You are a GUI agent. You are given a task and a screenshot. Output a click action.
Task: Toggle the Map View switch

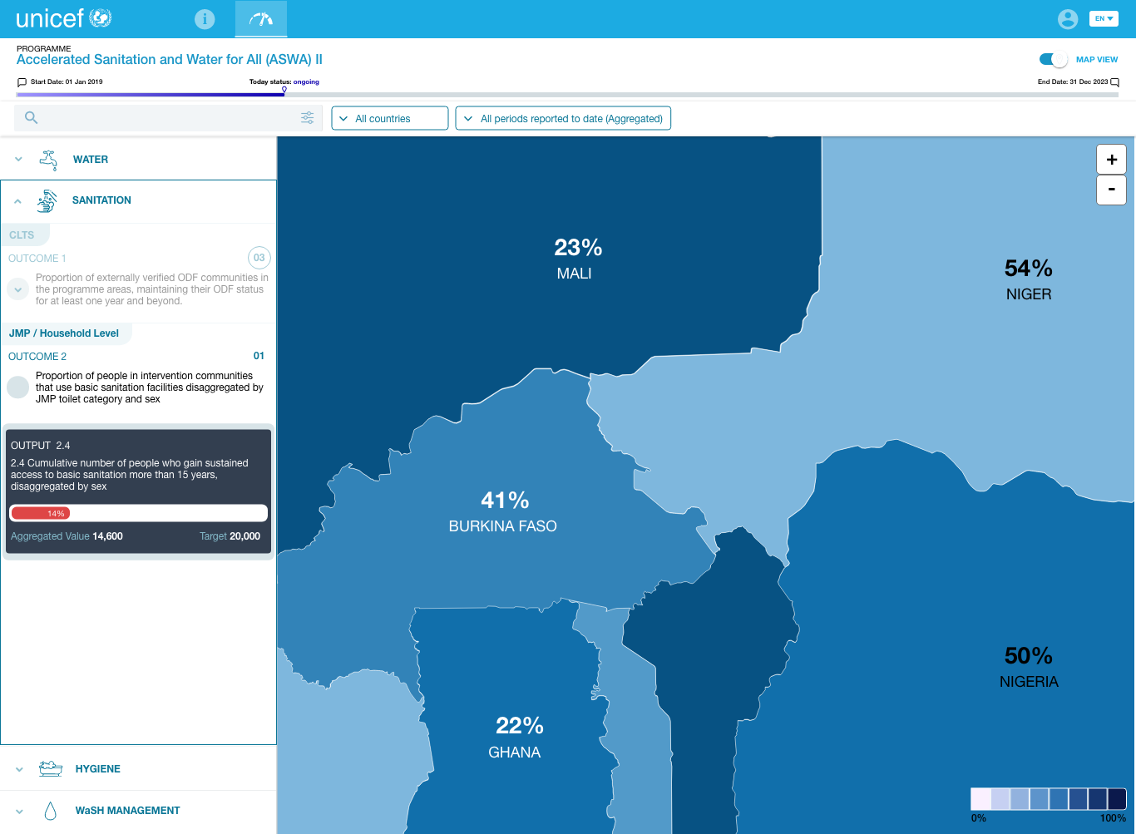[1053, 60]
